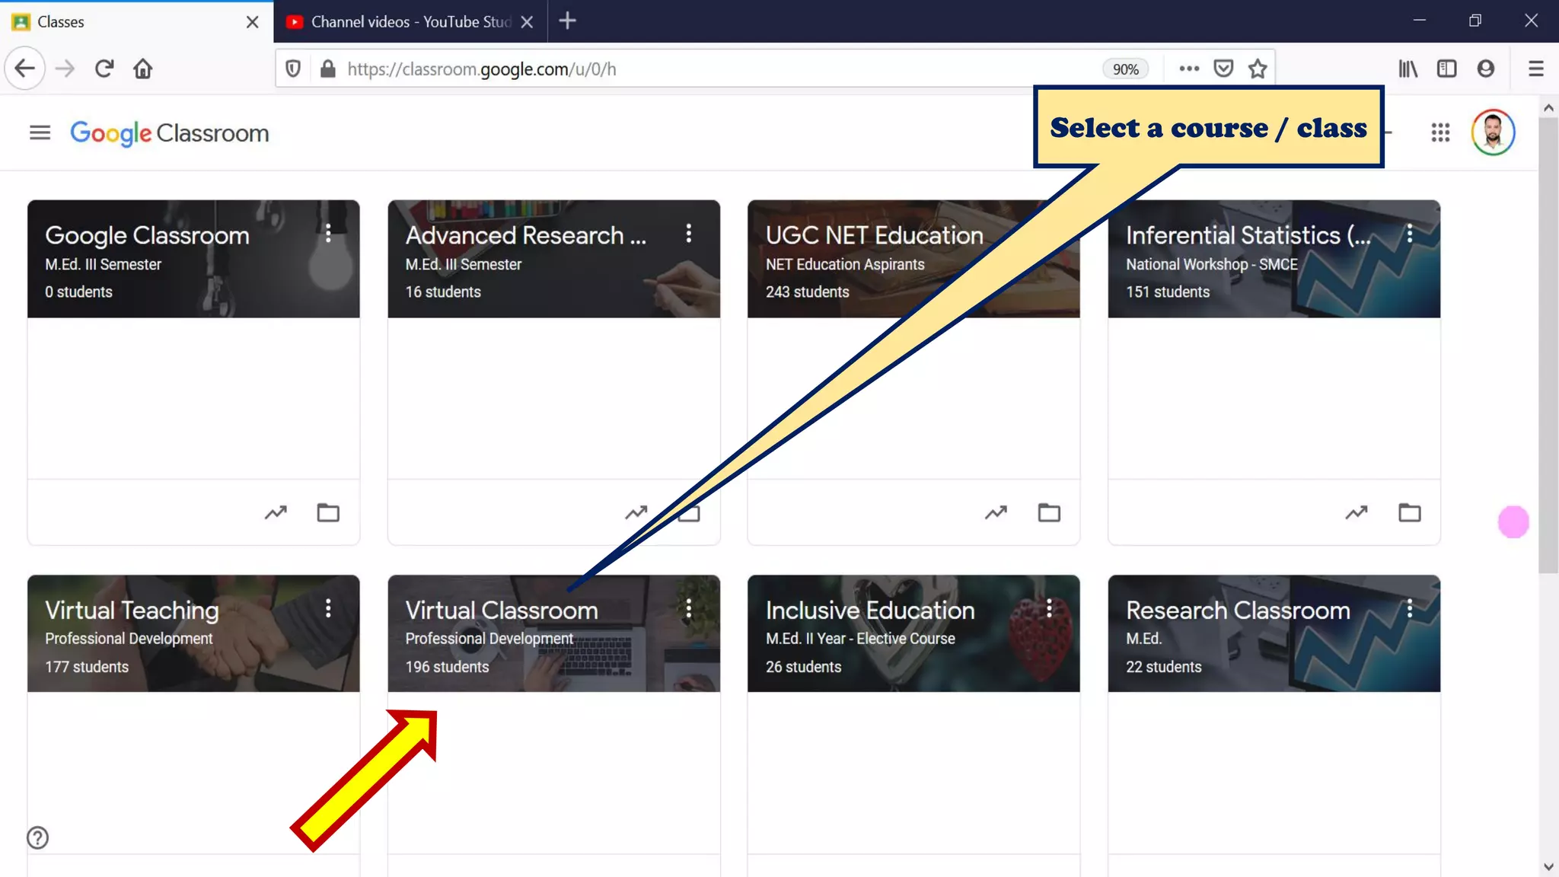Screen dimensions: 1559x877
Task: Open the Google apps grid launcher
Action: 1440,133
